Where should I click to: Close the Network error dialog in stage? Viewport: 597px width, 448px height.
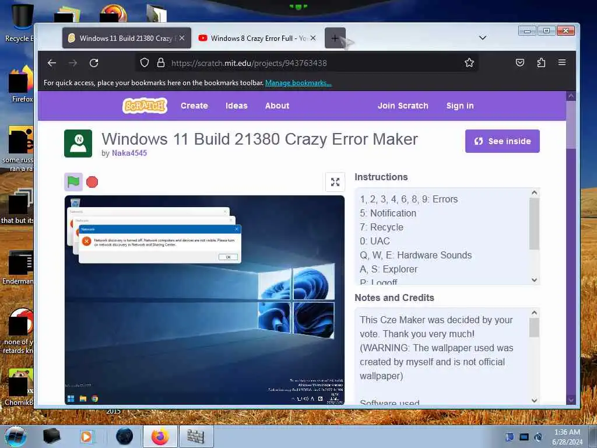coord(237,229)
